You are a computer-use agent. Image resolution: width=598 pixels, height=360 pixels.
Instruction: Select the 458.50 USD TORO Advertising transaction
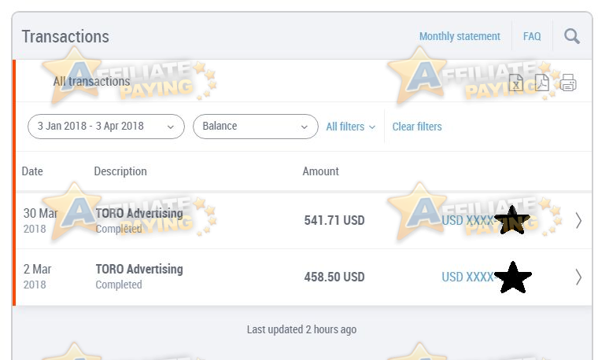[304, 277]
